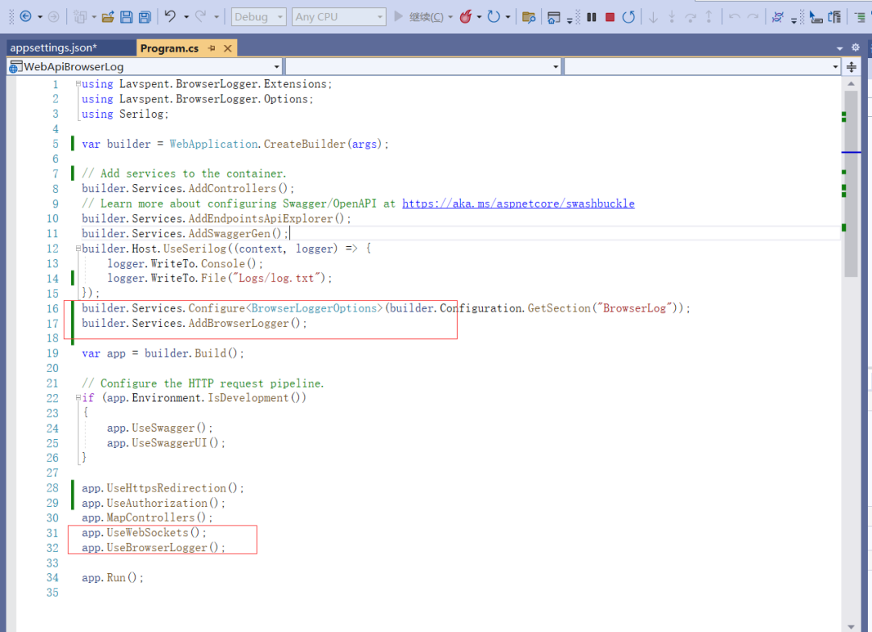Open the Any CPU platform dropdown
The height and width of the screenshot is (632, 872).
338,17
